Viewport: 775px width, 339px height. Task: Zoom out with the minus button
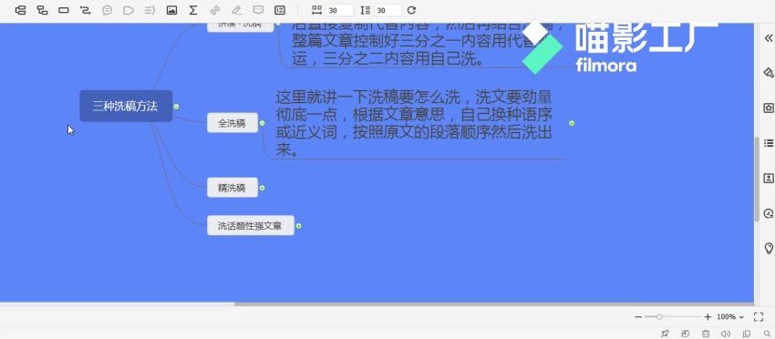click(x=638, y=317)
